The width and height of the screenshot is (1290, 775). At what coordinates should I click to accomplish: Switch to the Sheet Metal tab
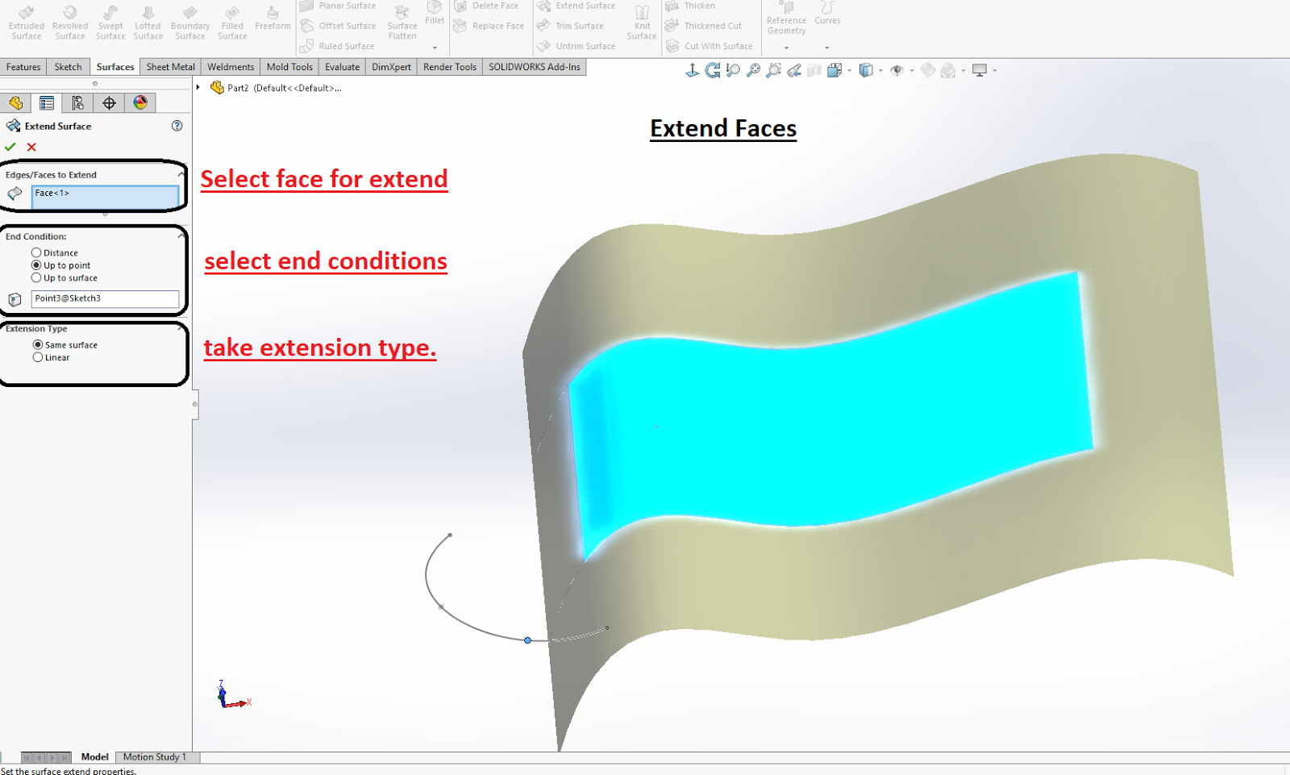tap(169, 67)
